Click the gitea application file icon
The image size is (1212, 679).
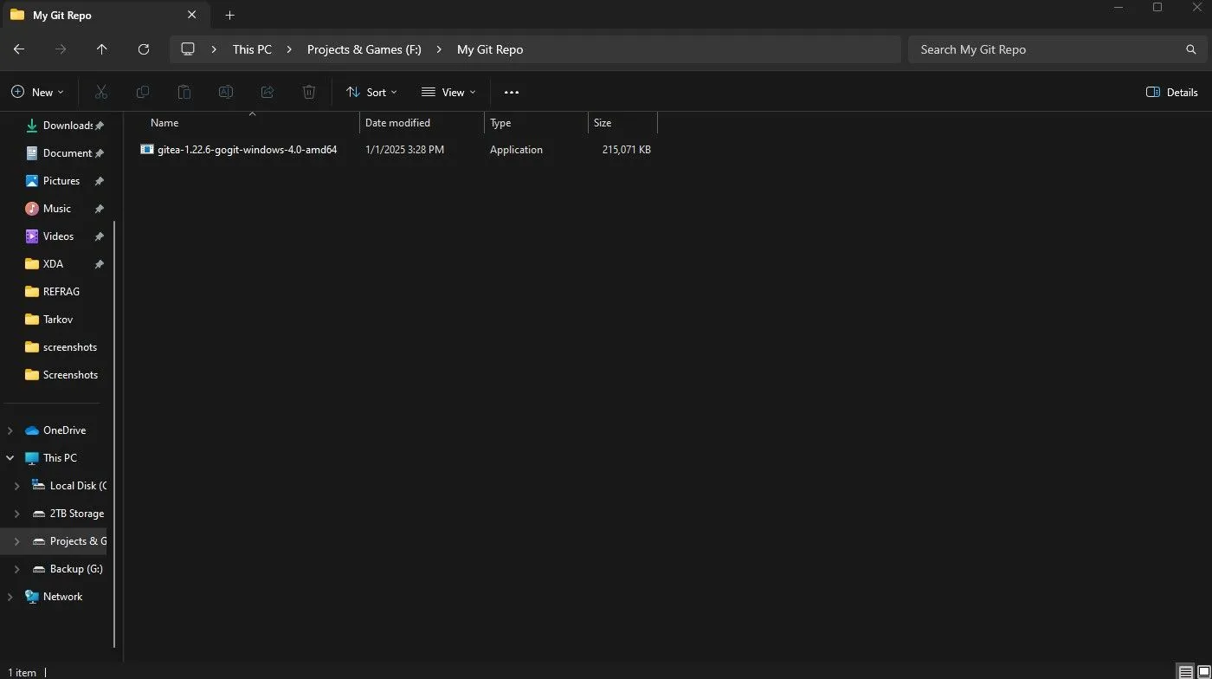147,149
